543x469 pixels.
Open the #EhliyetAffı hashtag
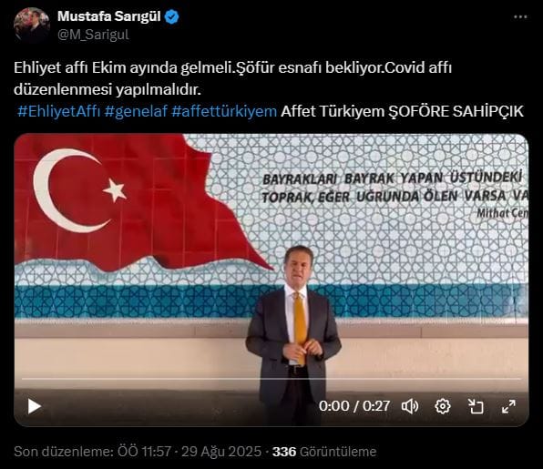(59, 111)
